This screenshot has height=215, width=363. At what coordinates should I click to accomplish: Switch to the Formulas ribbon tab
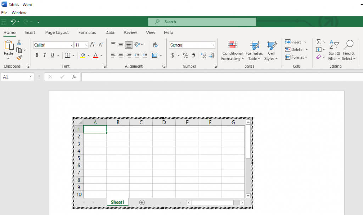87,32
